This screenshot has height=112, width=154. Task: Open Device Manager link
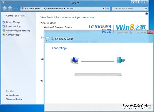tap(14, 22)
